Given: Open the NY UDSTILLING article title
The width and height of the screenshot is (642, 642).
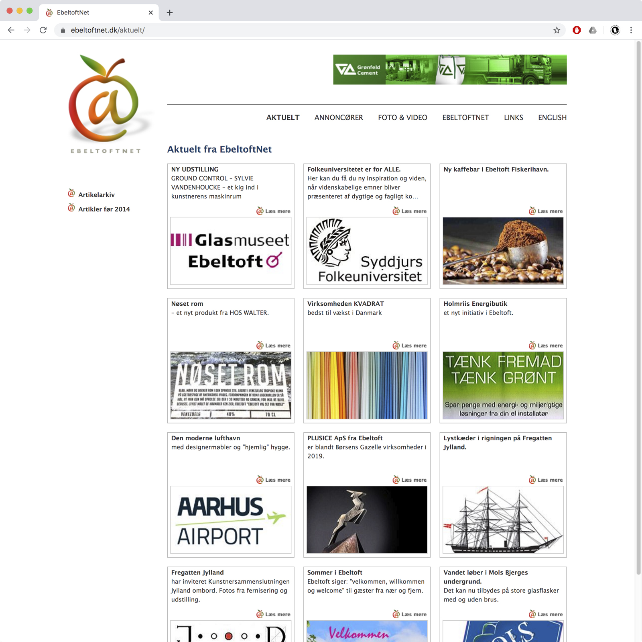Looking at the screenshot, I should coord(195,170).
